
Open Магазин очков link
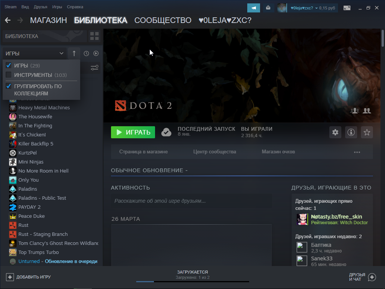click(278, 152)
